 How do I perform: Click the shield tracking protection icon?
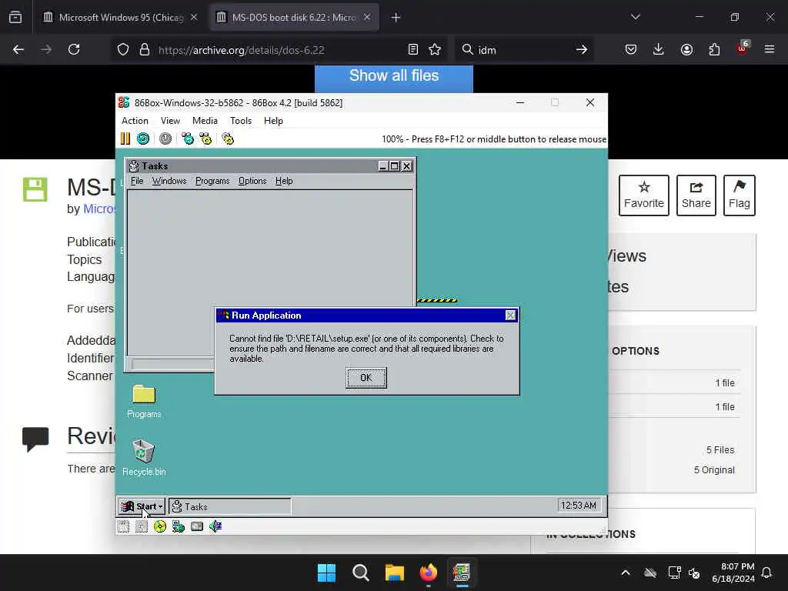[123, 49]
